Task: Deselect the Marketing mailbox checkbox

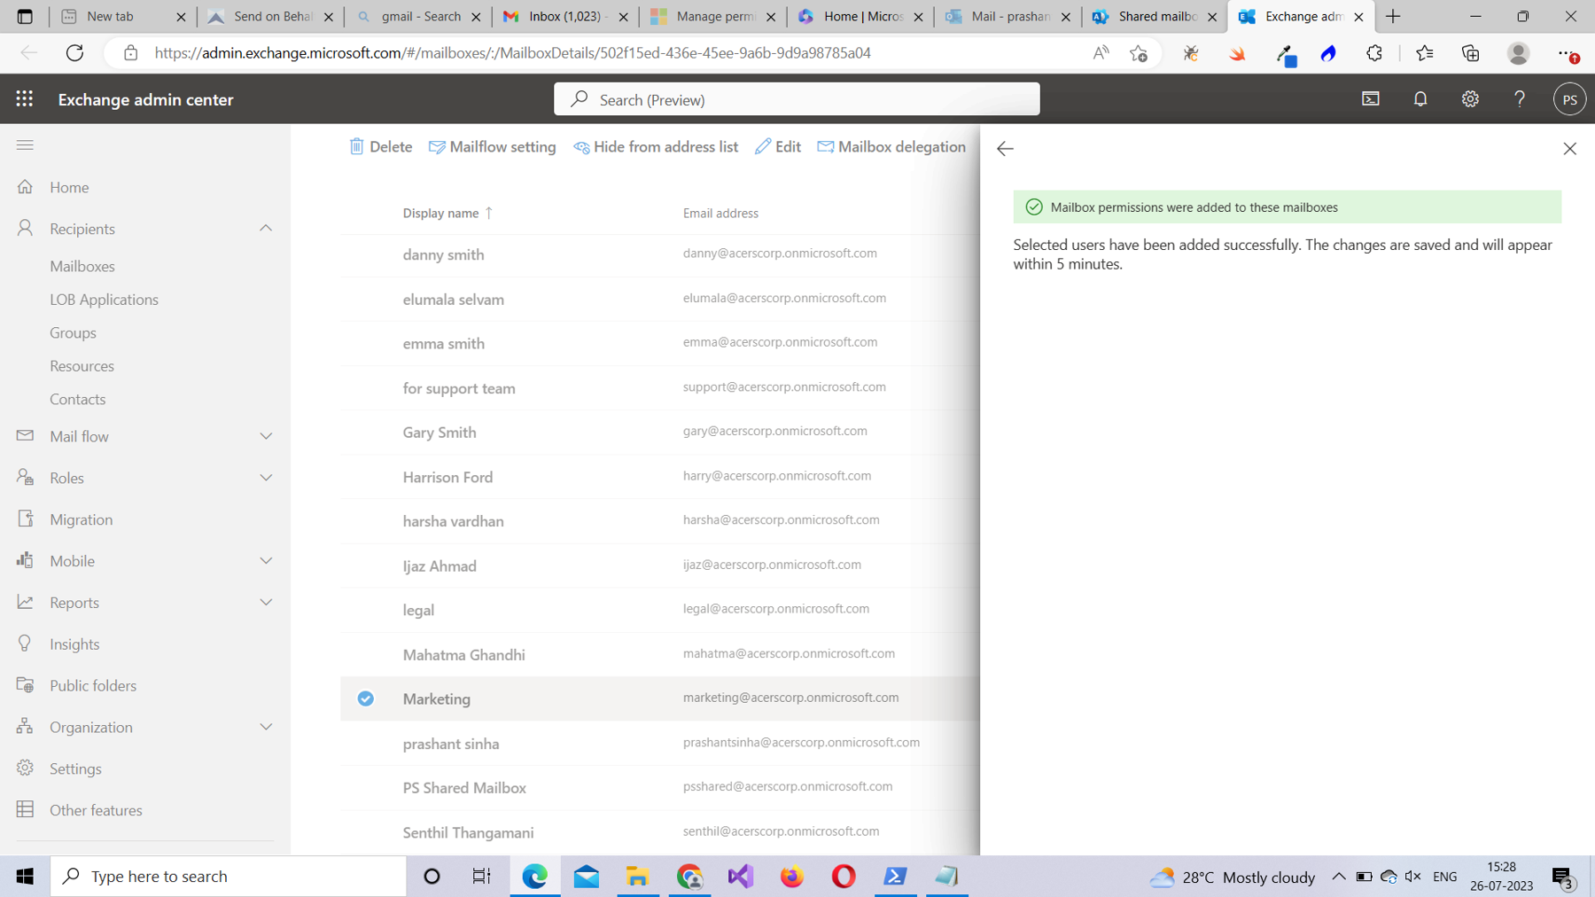Action: click(365, 698)
